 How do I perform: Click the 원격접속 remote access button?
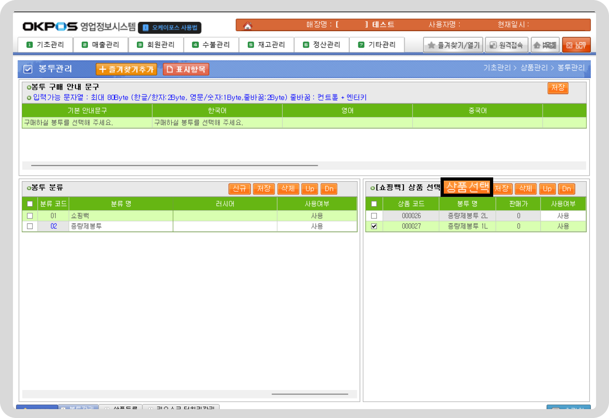pos(506,45)
